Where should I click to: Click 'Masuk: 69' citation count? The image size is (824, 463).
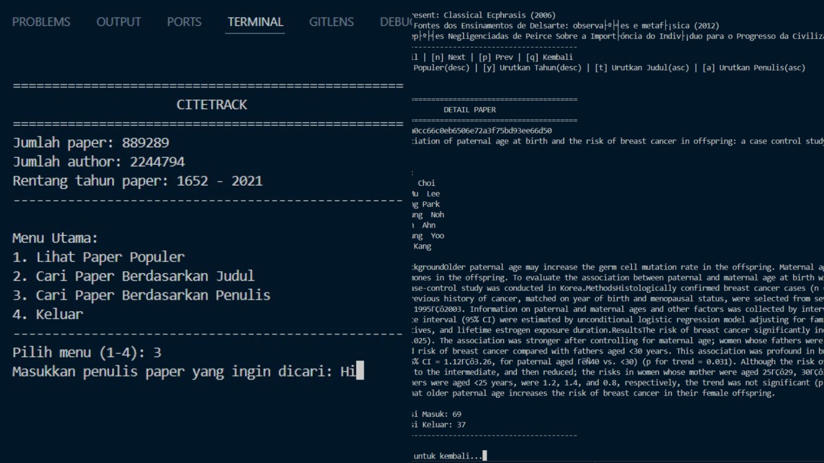pos(442,414)
